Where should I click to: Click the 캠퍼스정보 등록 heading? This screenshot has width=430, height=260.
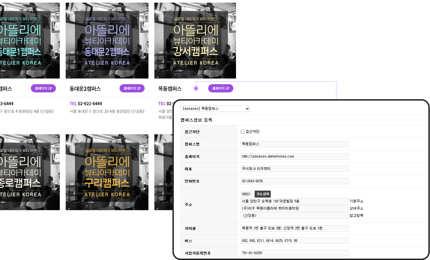pos(196,120)
